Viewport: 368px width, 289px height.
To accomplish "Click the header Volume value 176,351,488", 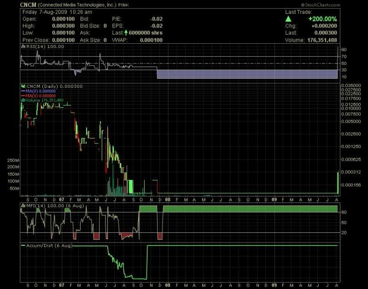I will (x=322, y=40).
